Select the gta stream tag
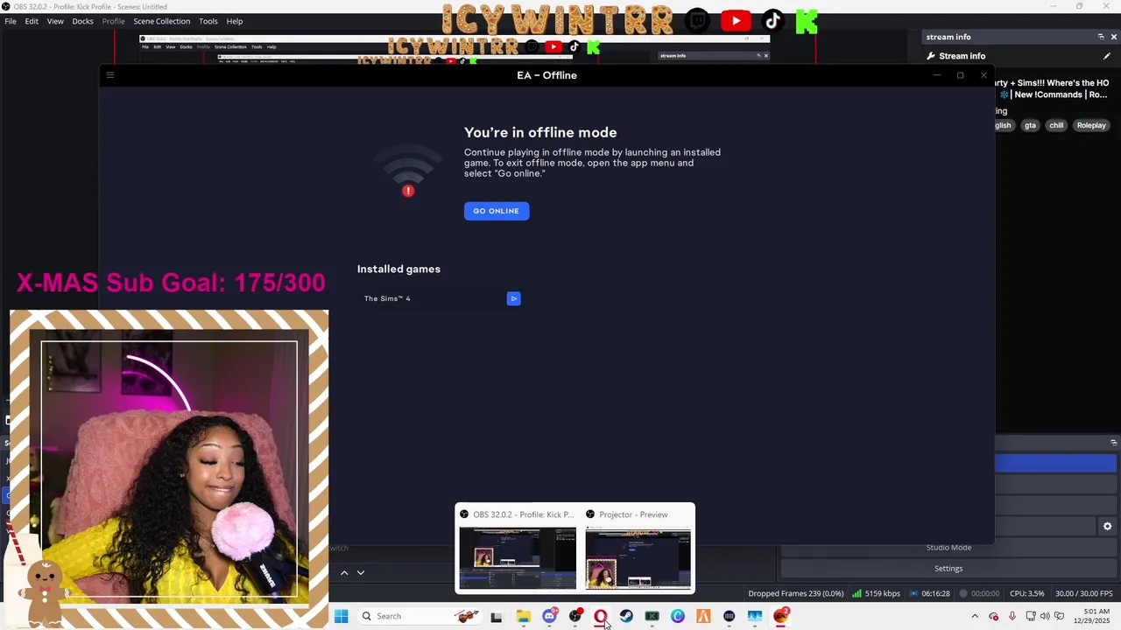This screenshot has width=1121, height=630. (1030, 125)
